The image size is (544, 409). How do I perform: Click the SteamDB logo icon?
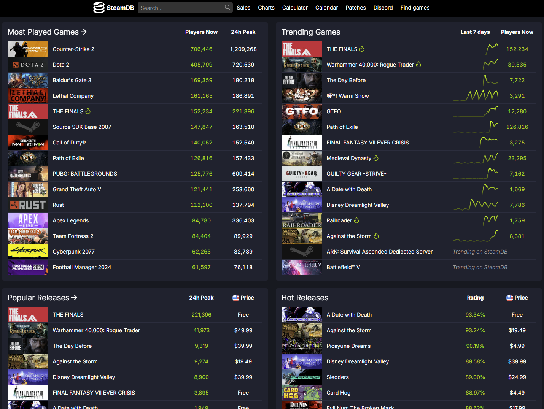[99, 8]
